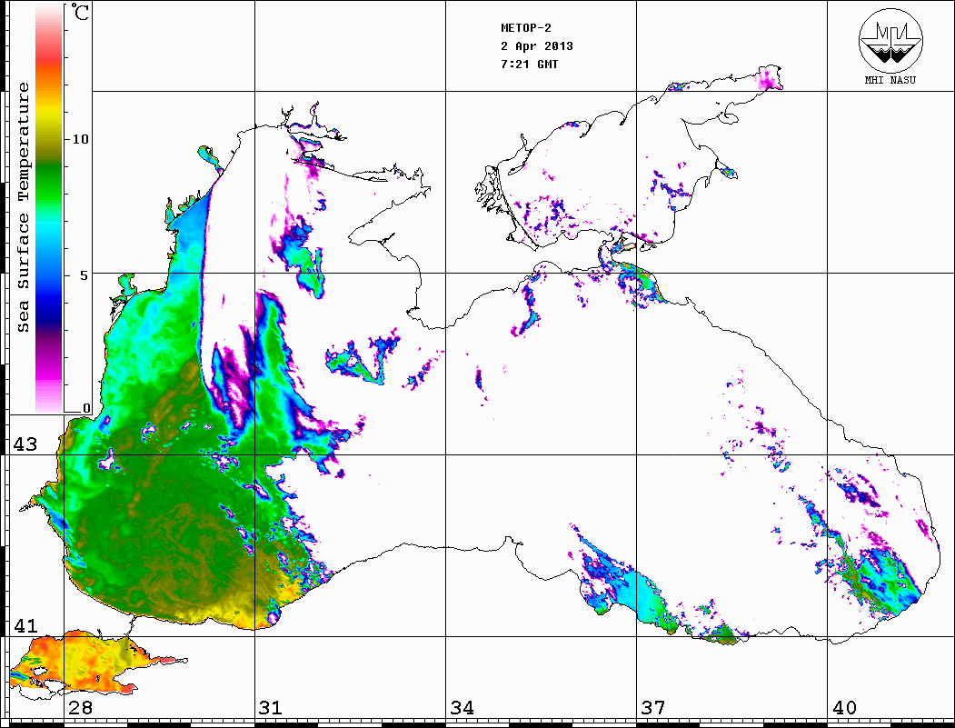Click the "10" scale tick label
The width and height of the screenshot is (955, 728).
80,139
